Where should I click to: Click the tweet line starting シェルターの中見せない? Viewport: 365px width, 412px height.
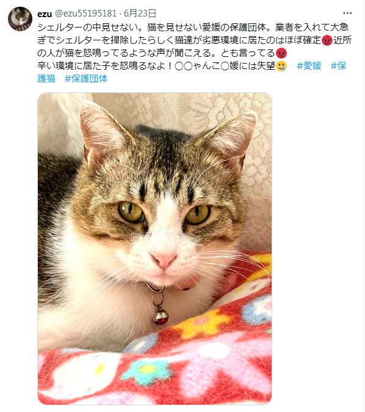(193, 28)
